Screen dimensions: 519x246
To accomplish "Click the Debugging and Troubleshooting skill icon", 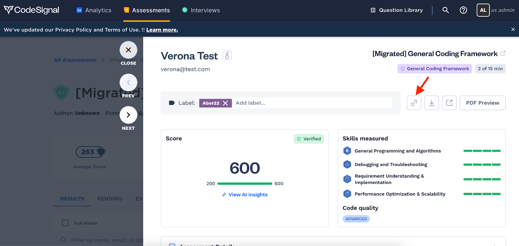I will point(347,164).
